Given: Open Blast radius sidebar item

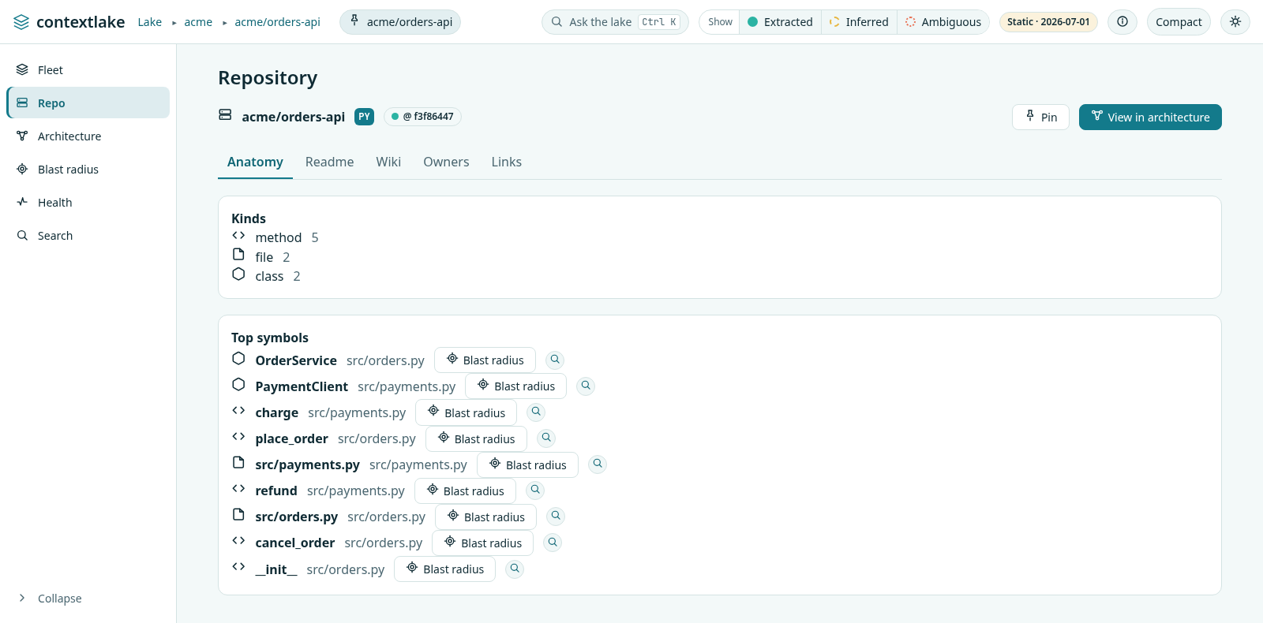Looking at the screenshot, I should click(x=88, y=169).
